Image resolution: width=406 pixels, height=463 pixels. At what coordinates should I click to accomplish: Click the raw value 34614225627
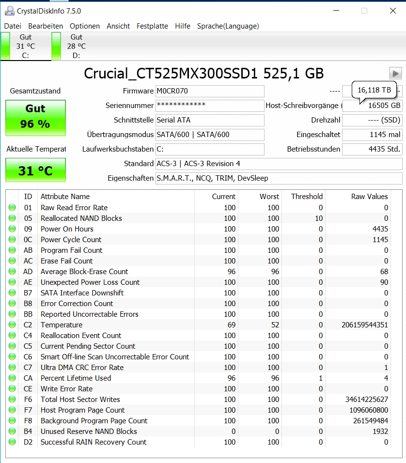367,399
